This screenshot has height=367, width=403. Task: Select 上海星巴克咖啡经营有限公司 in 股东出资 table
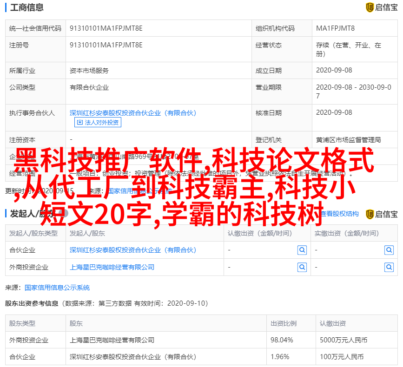click(112, 340)
